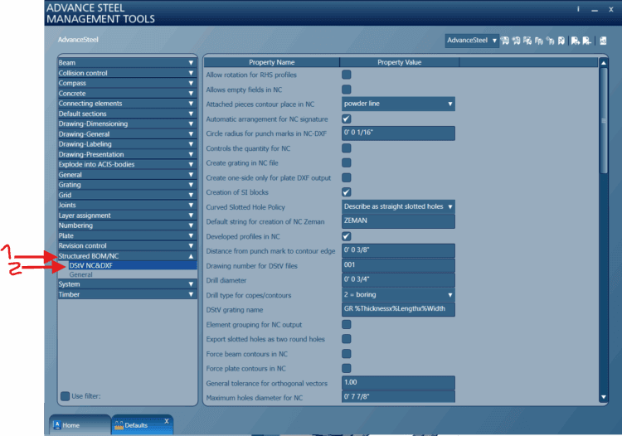
Task: Expand the Beam category
Action: point(128,63)
